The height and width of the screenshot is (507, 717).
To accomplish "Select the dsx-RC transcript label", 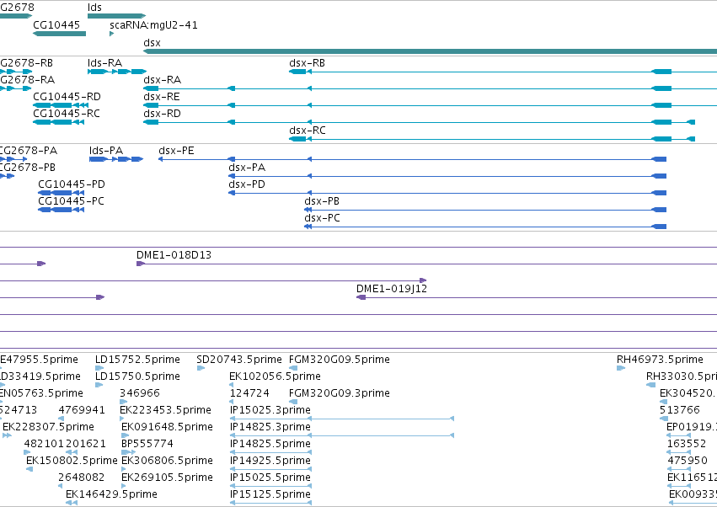I will pyautogui.click(x=308, y=131).
